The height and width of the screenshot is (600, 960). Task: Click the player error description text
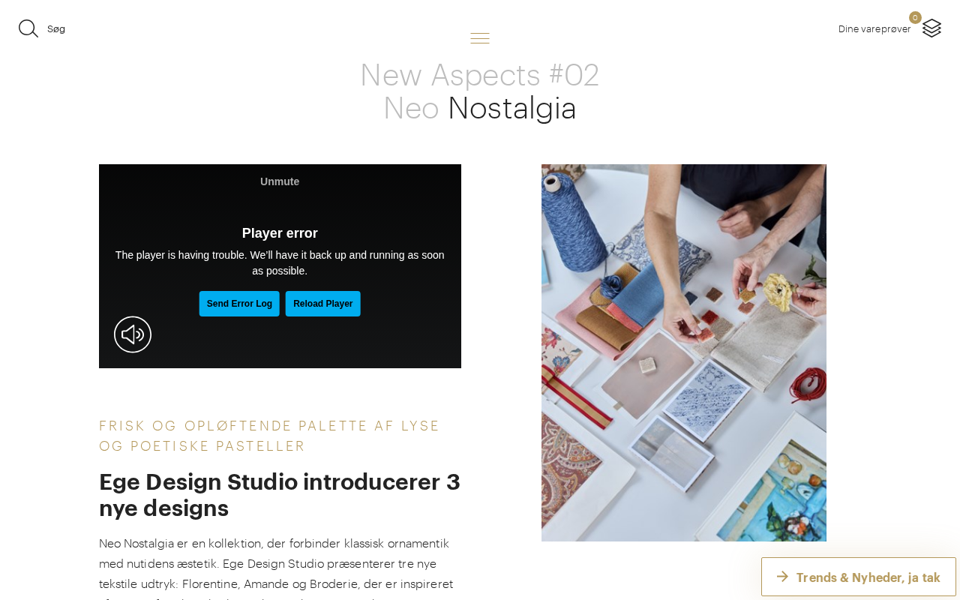(280, 263)
